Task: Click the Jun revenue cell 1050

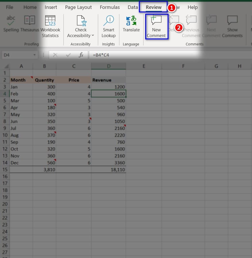Action: (109, 121)
